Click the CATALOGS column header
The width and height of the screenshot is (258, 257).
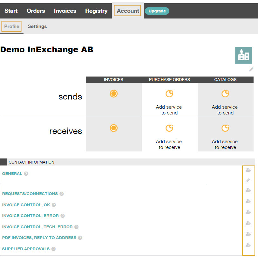(x=225, y=80)
